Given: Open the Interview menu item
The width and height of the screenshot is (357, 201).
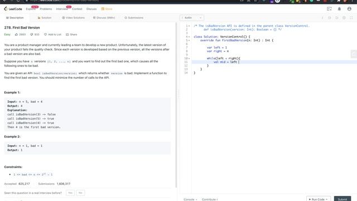Looking at the screenshot, I should click(x=62, y=9).
